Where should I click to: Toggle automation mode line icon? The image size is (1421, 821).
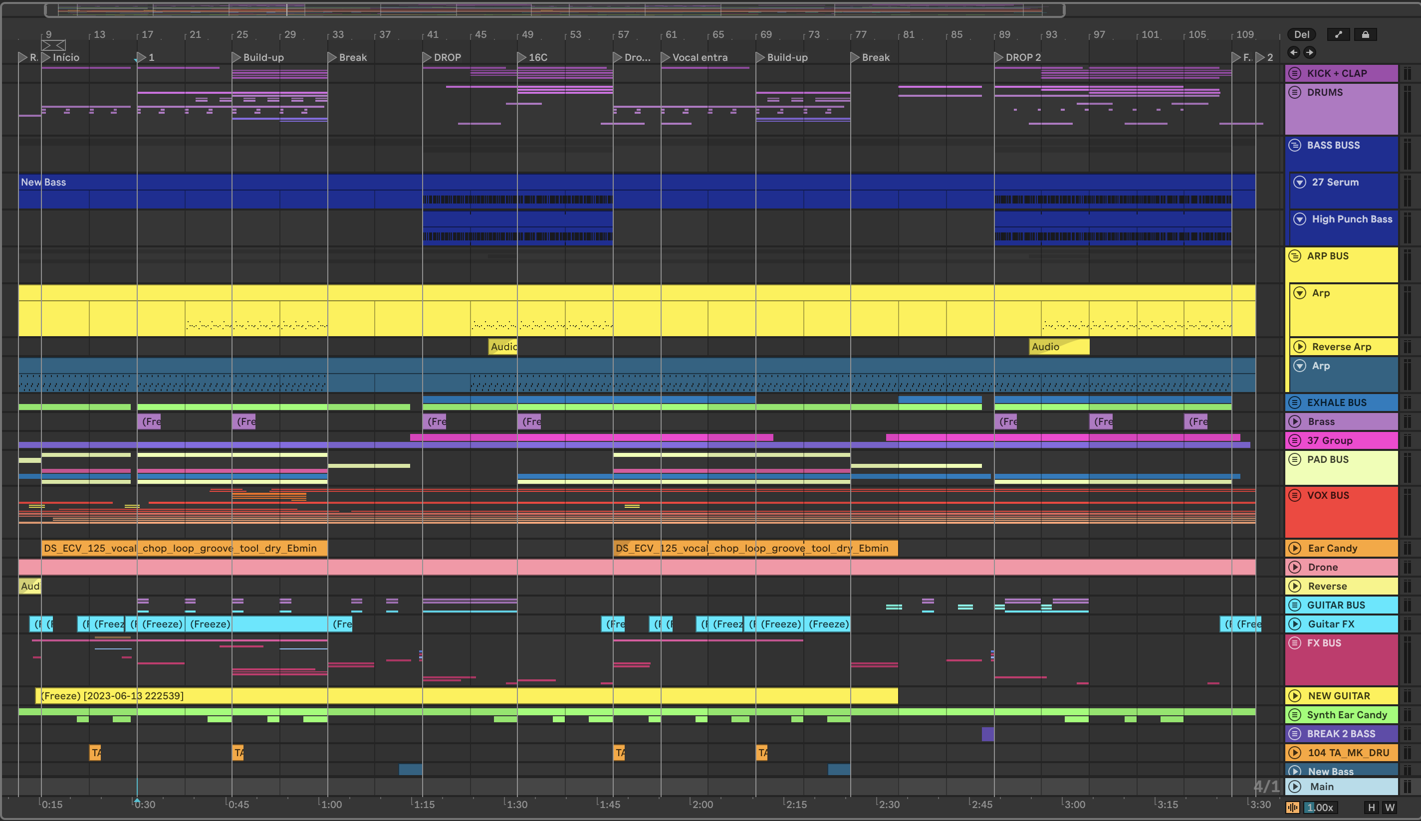click(1338, 34)
